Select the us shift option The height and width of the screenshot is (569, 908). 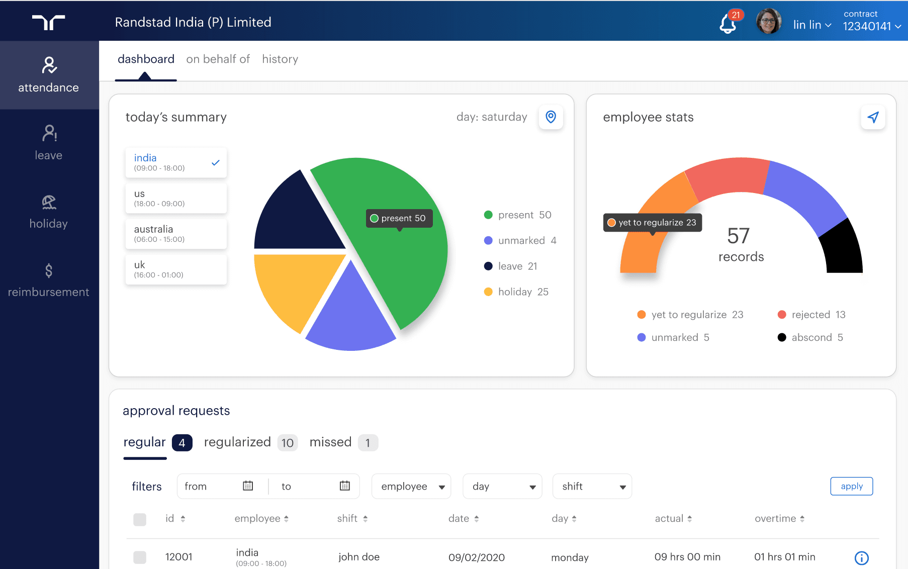pos(176,198)
